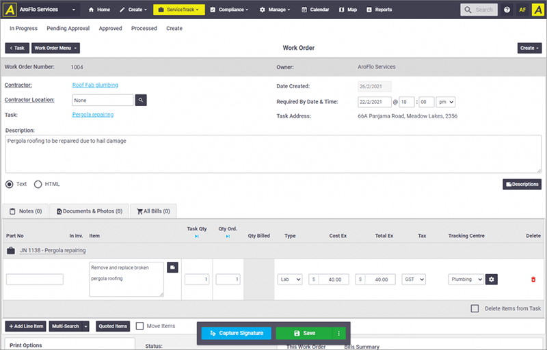This screenshot has height=350, width=547.
Task: Enable the Move Items checkbox
Action: (x=139, y=326)
